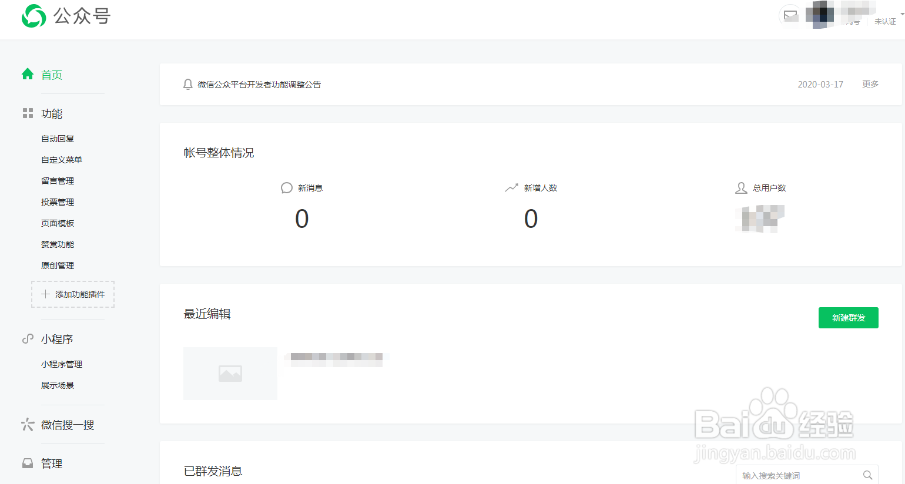
Task: Click the 微信搜一搜 icon in sidebar
Action: tap(27, 424)
